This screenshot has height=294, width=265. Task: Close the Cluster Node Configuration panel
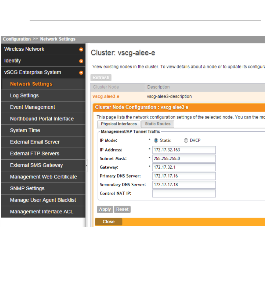(x=109, y=222)
